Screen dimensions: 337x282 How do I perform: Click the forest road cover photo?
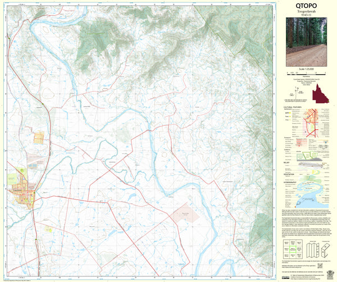[306, 42]
